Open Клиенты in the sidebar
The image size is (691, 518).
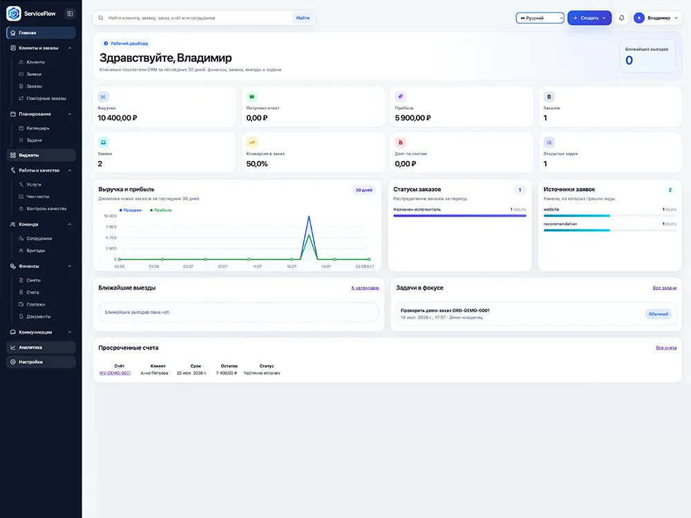[36, 62]
